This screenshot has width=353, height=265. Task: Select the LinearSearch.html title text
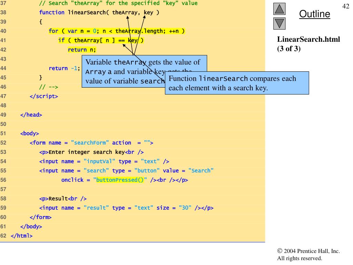click(309, 39)
